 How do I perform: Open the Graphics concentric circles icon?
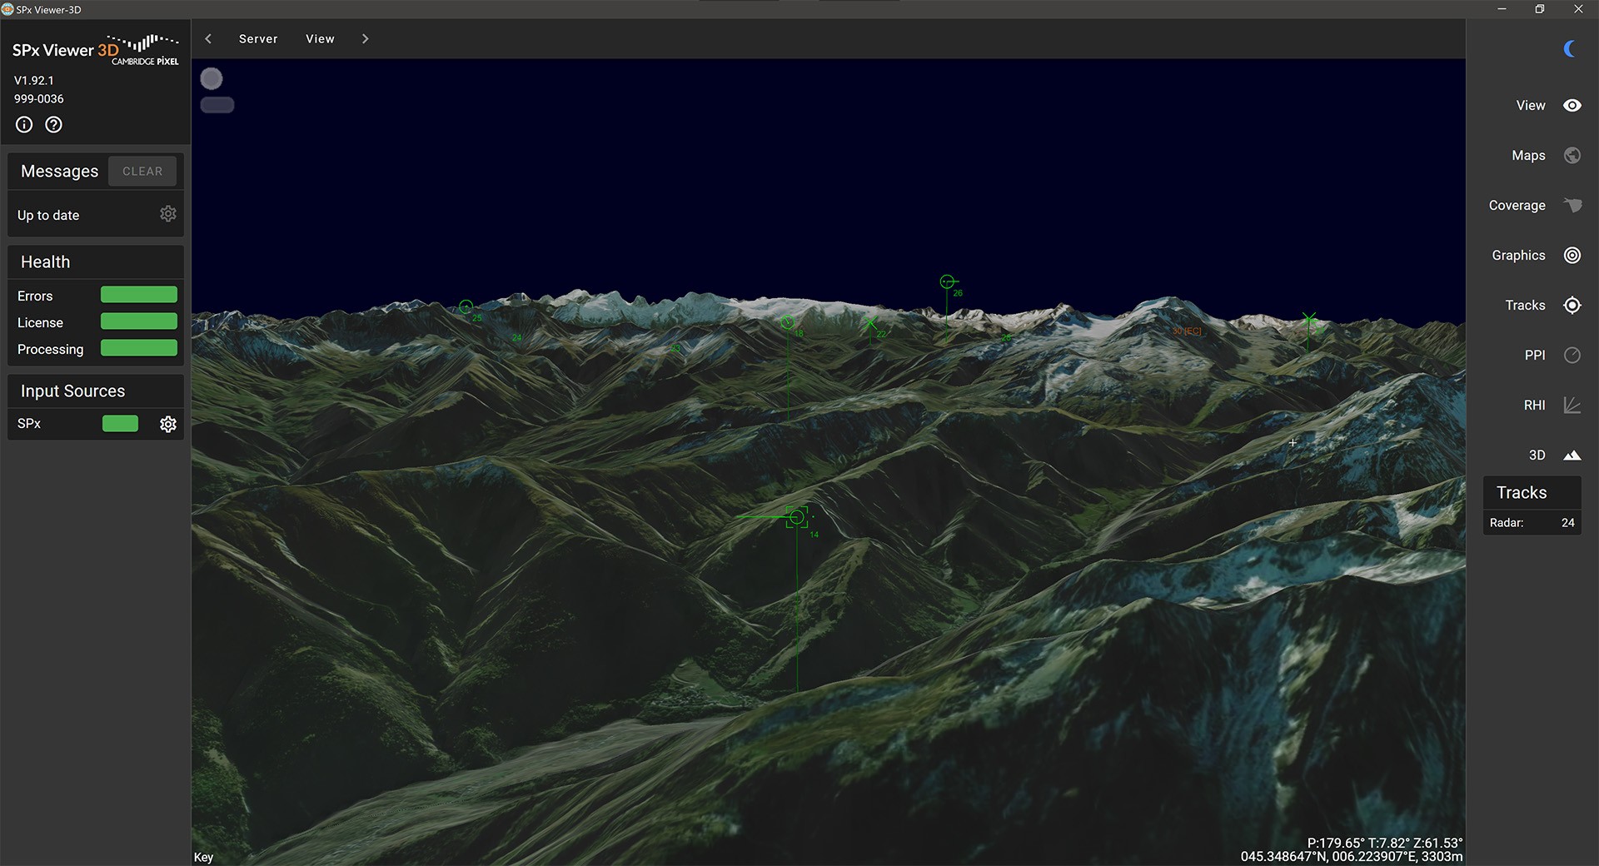(1572, 256)
